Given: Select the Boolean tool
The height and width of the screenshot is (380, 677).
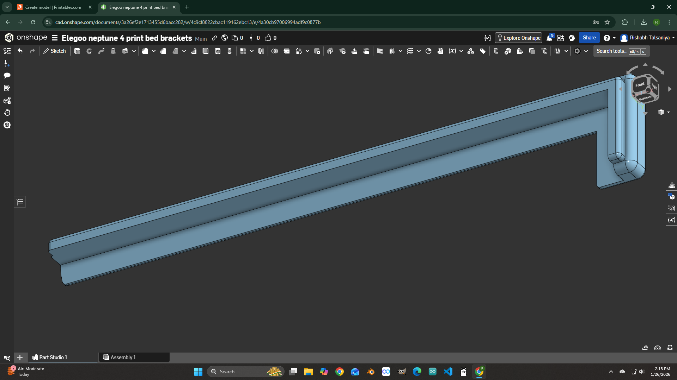Looking at the screenshot, I should tap(275, 51).
